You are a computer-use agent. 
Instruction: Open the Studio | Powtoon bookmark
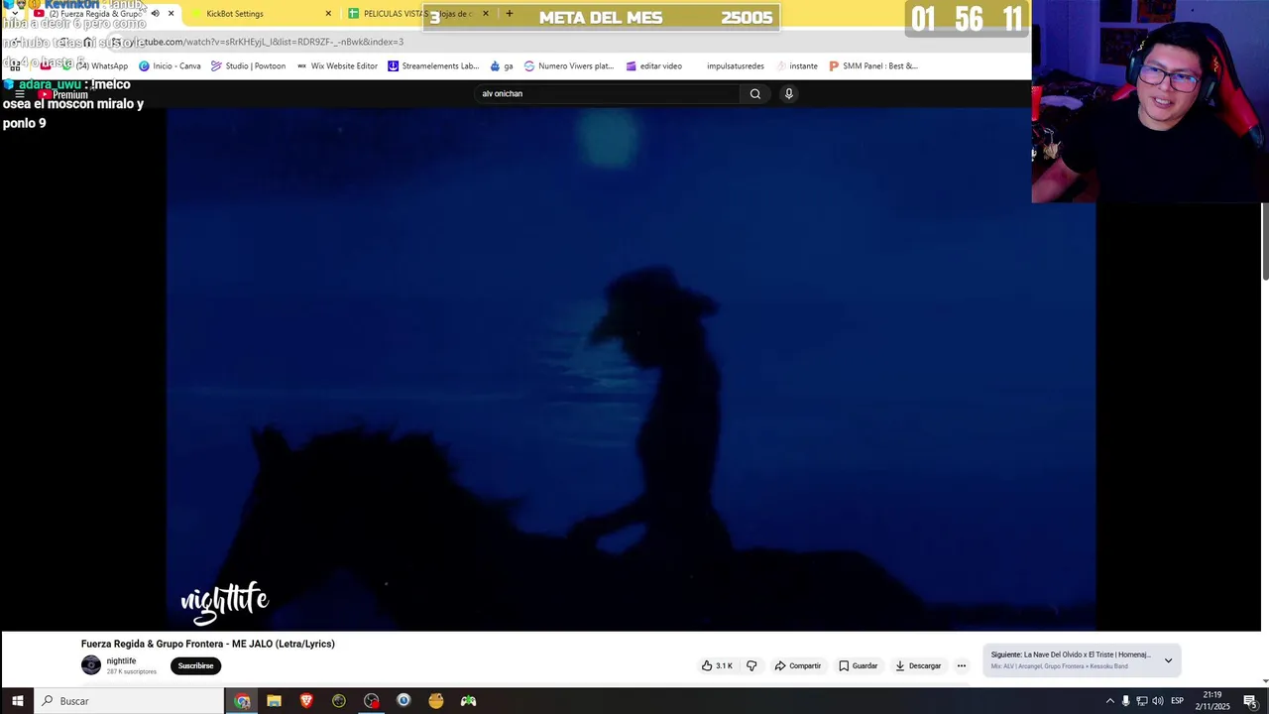(x=248, y=65)
